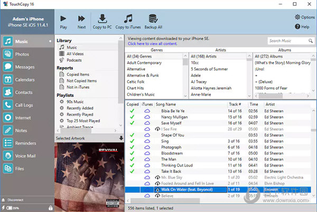Open Reminders section in sidebar
The height and width of the screenshot is (212, 317).
coord(27,143)
